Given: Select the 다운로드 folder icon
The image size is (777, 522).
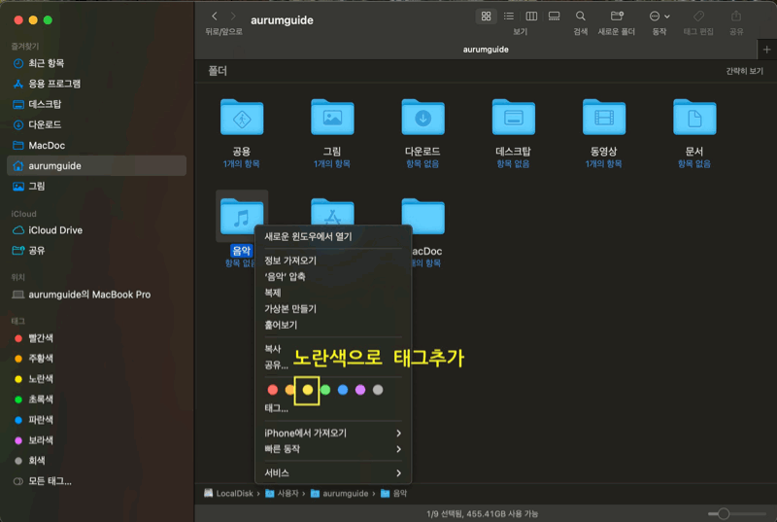Looking at the screenshot, I should (422, 117).
